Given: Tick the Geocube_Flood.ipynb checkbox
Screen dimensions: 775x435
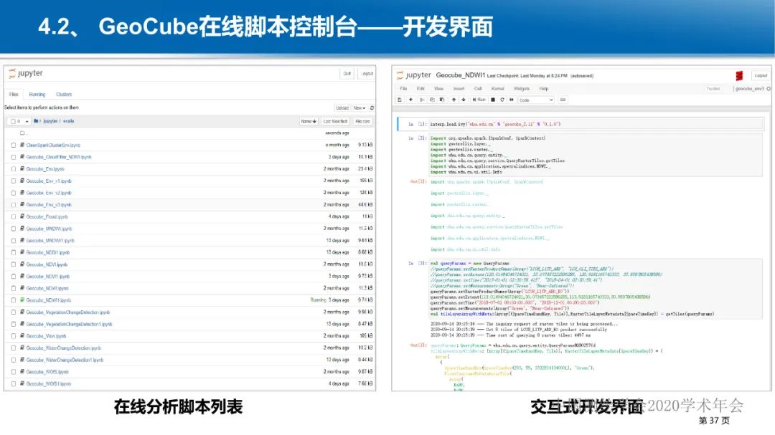Looking at the screenshot, I should [x=12, y=216].
